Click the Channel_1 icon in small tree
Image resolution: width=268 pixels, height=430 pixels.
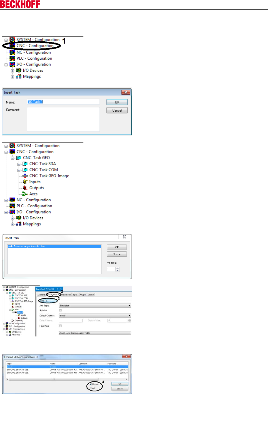tap(13, 321)
